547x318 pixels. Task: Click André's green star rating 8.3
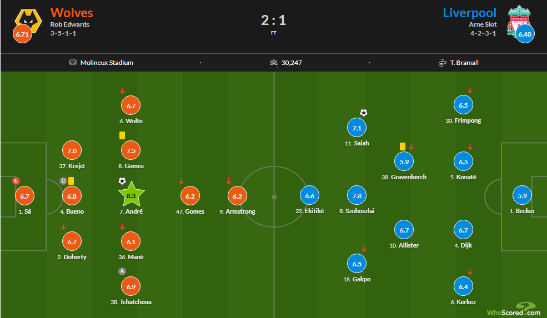pos(131,195)
